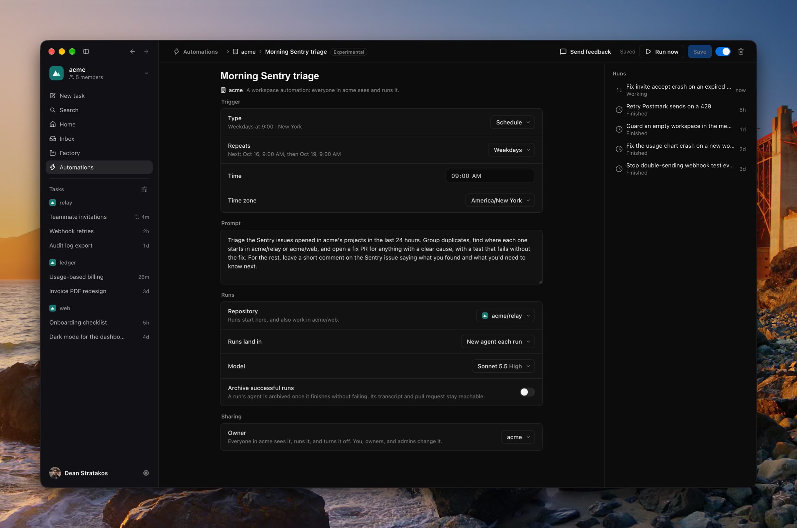The height and width of the screenshot is (528, 797).
Task: Open Dark mode for the dashboard task
Action: pyautogui.click(x=99, y=337)
